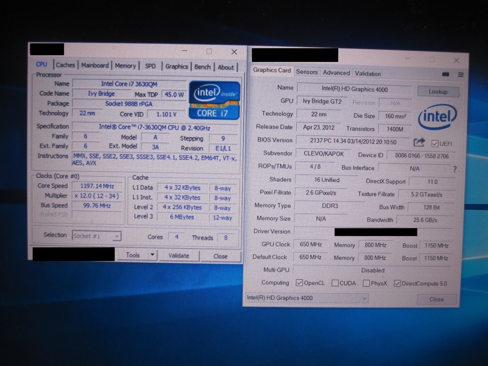Switch to the Caches tab
Screen dimensions: 488x366
click(x=65, y=65)
